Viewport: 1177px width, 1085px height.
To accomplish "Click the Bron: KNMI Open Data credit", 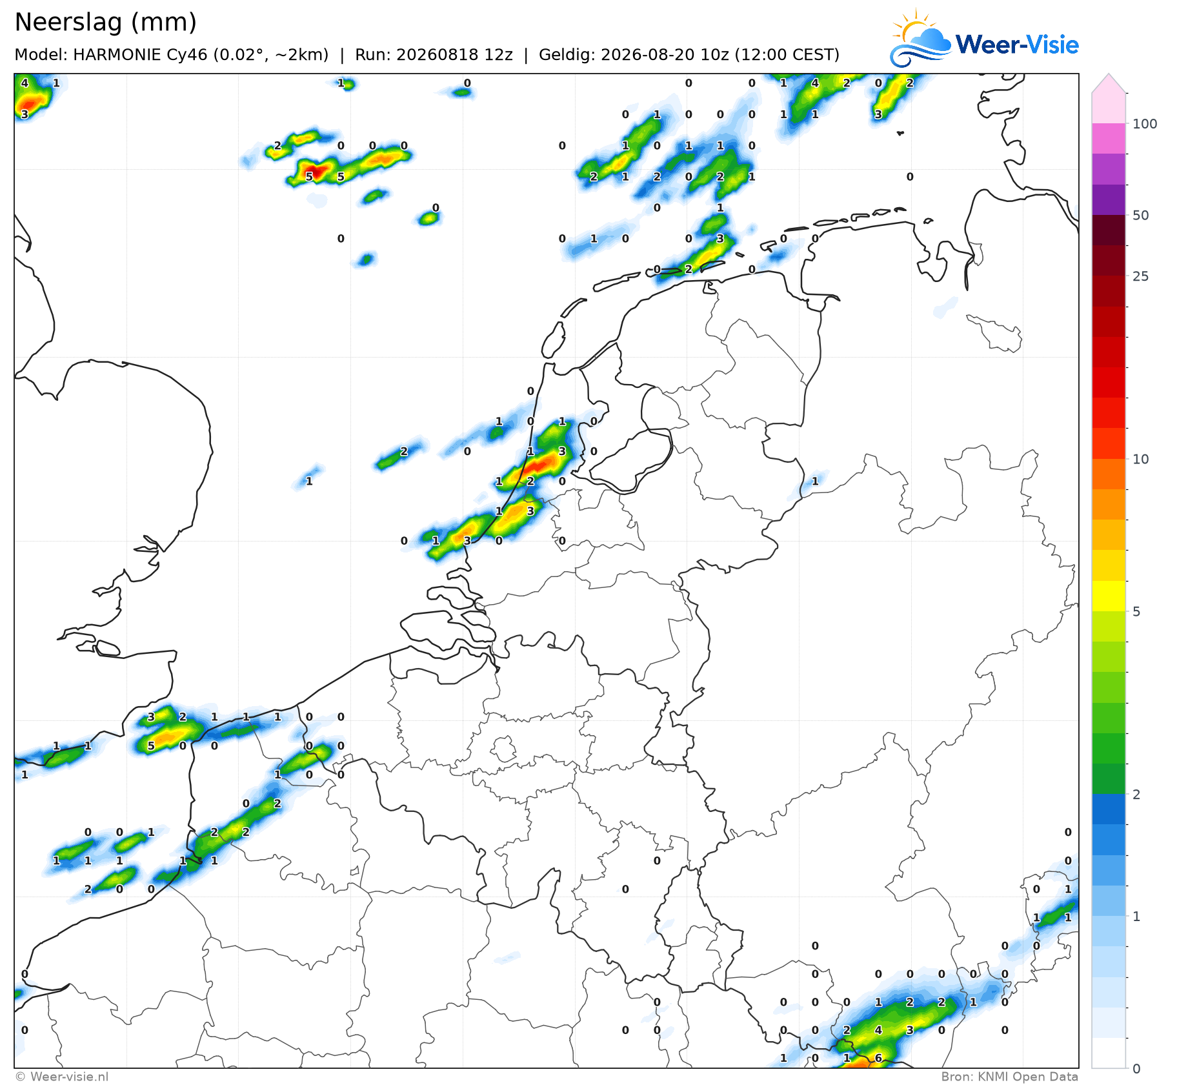I will pyautogui.click(x=1010, y=1076).
